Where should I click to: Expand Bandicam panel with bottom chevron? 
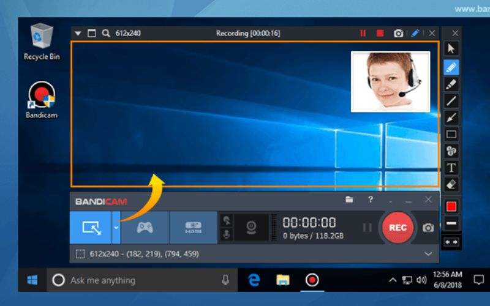[428, 254]
